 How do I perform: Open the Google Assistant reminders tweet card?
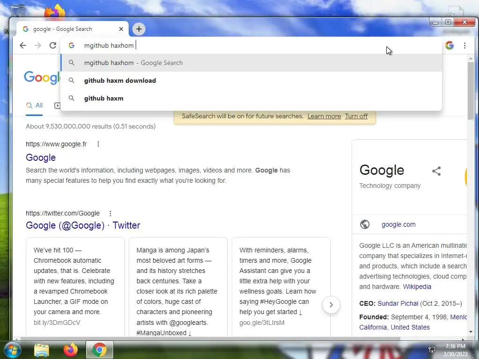click(x=281, y=287)
